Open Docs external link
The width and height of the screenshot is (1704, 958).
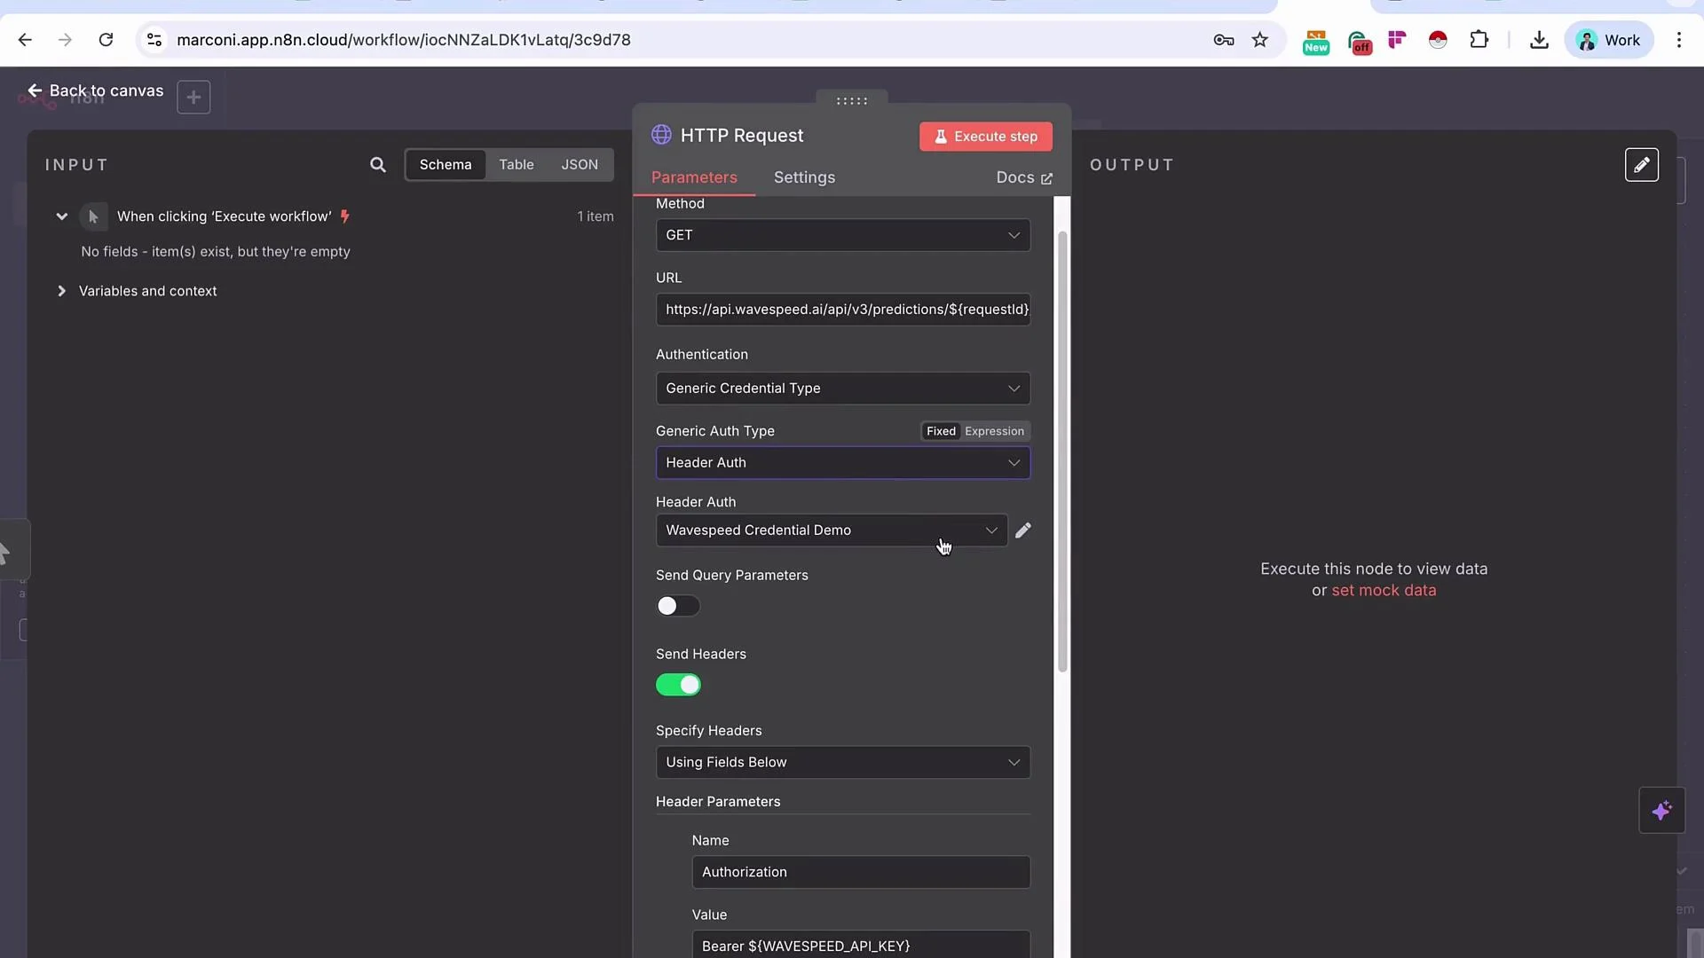[x=1024, y=177]
